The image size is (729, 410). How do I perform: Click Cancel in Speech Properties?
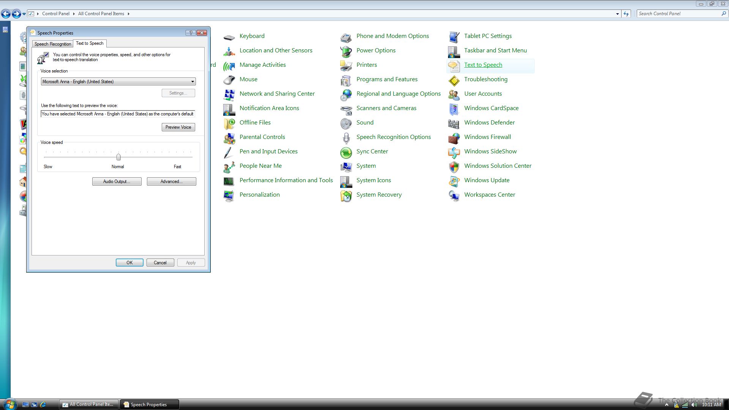click(x=160, y=263)
